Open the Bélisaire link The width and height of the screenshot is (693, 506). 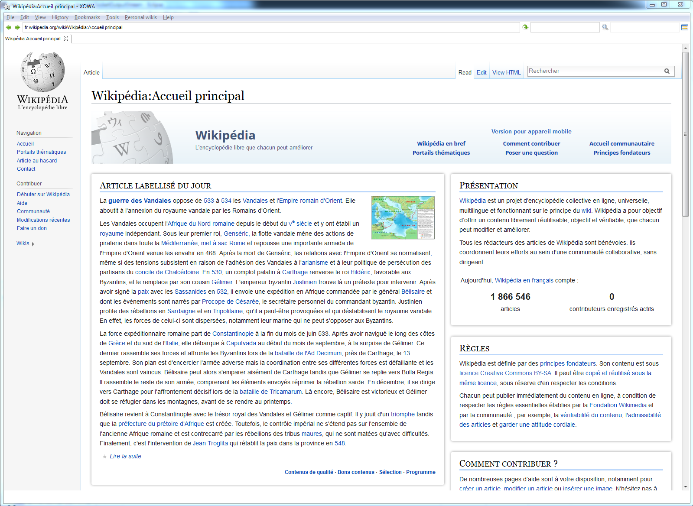coord(413,292)
